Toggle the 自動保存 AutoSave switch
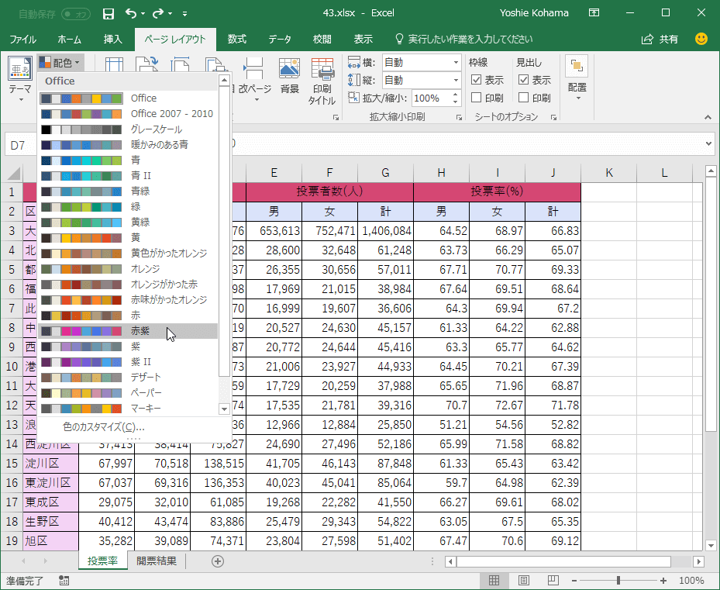The image size is (720, 590). click(76, 13)
